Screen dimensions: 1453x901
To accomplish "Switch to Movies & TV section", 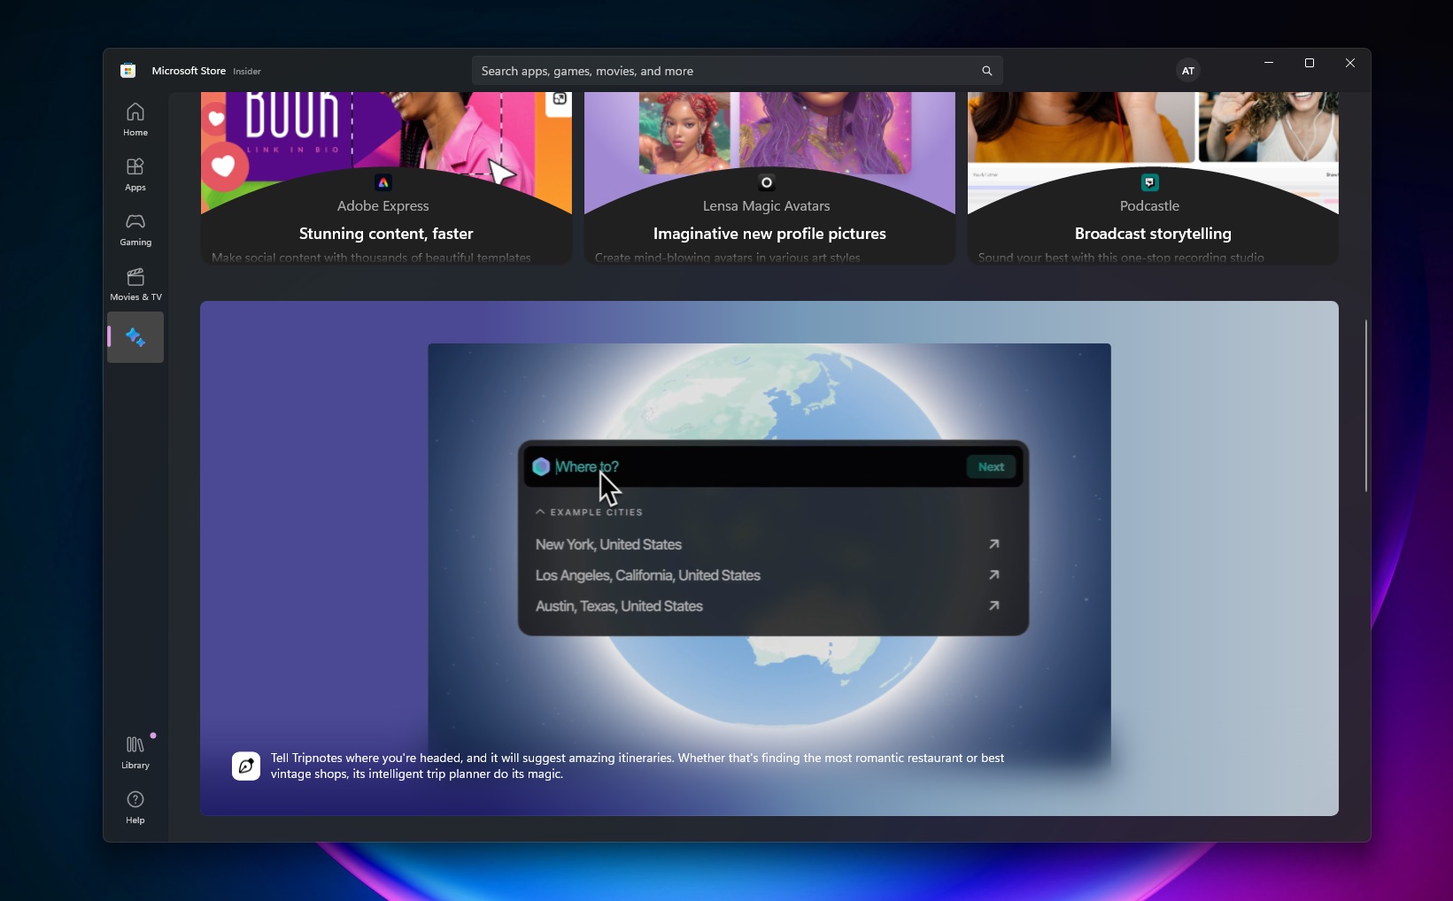I will [135, 284].
